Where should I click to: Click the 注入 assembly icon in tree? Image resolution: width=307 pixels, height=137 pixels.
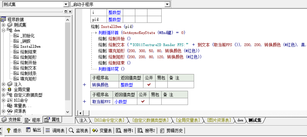(x=10, y=84)
